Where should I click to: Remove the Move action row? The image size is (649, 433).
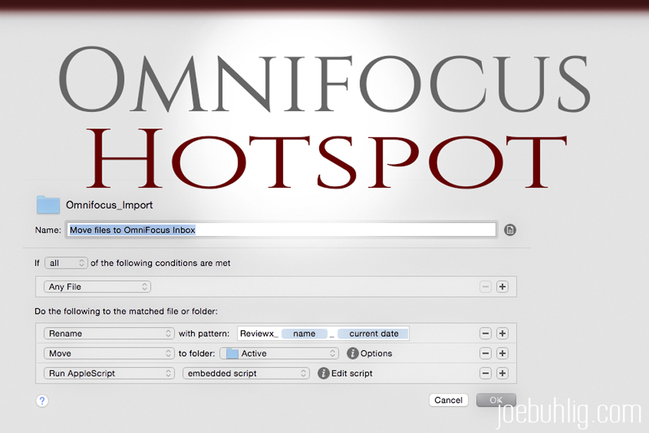click(485, 353)
